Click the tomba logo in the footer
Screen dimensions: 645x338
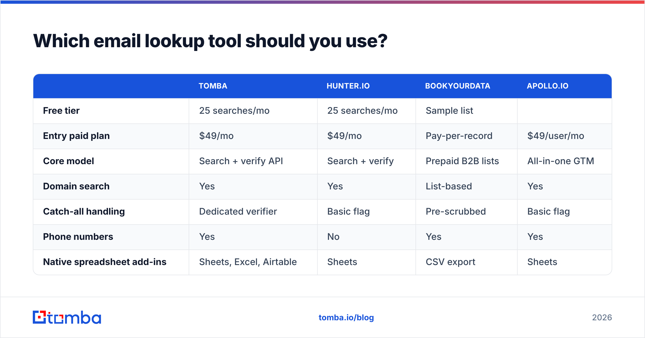[x=67, y=317]
